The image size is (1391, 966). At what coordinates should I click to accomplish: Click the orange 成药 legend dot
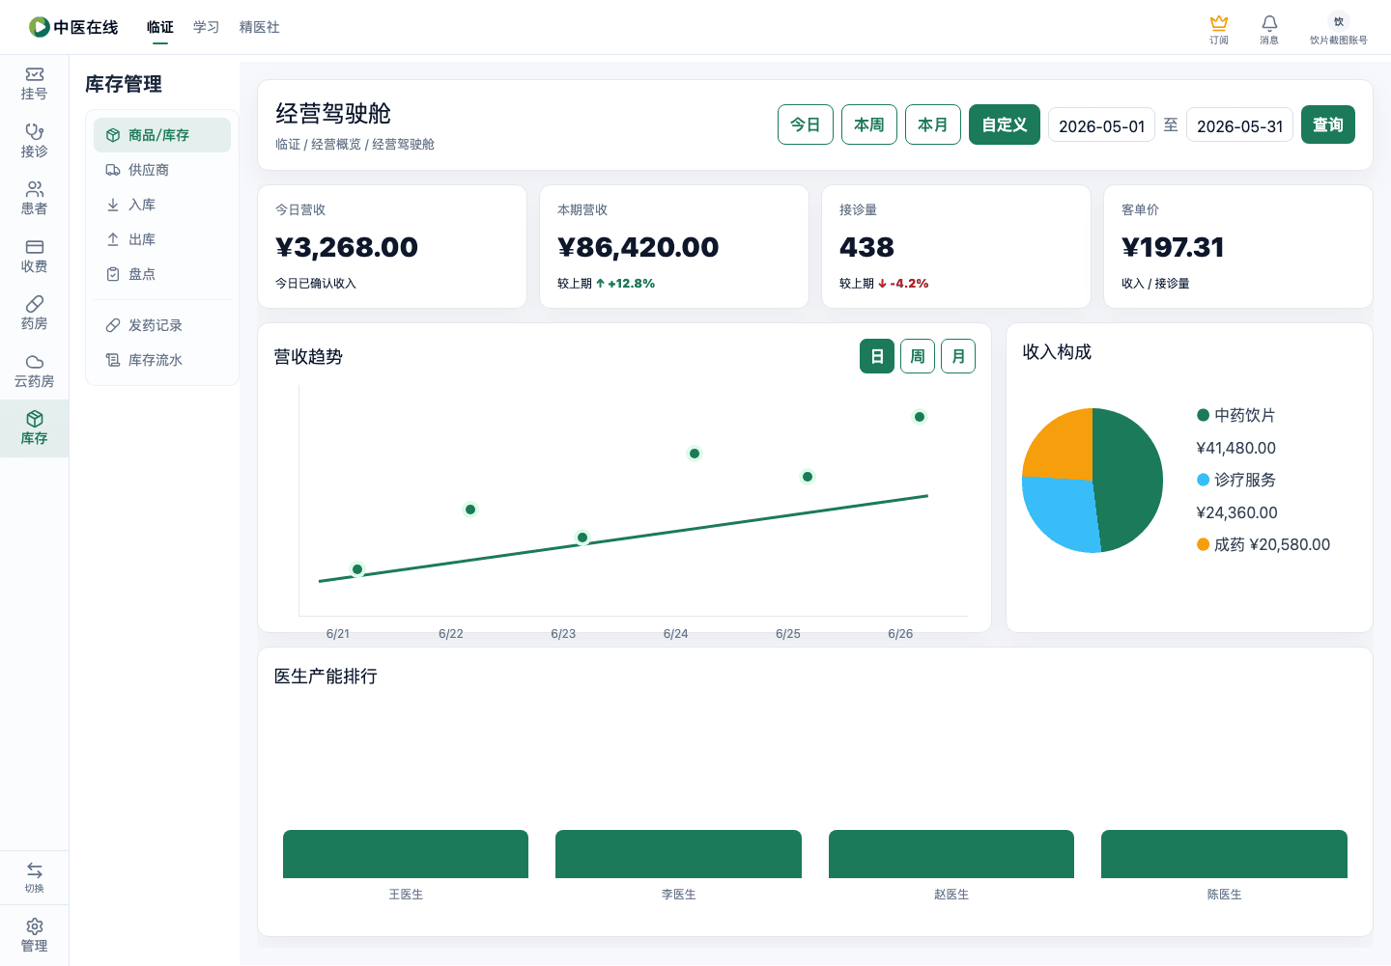pyautogui.click(x=1204, y=544)
